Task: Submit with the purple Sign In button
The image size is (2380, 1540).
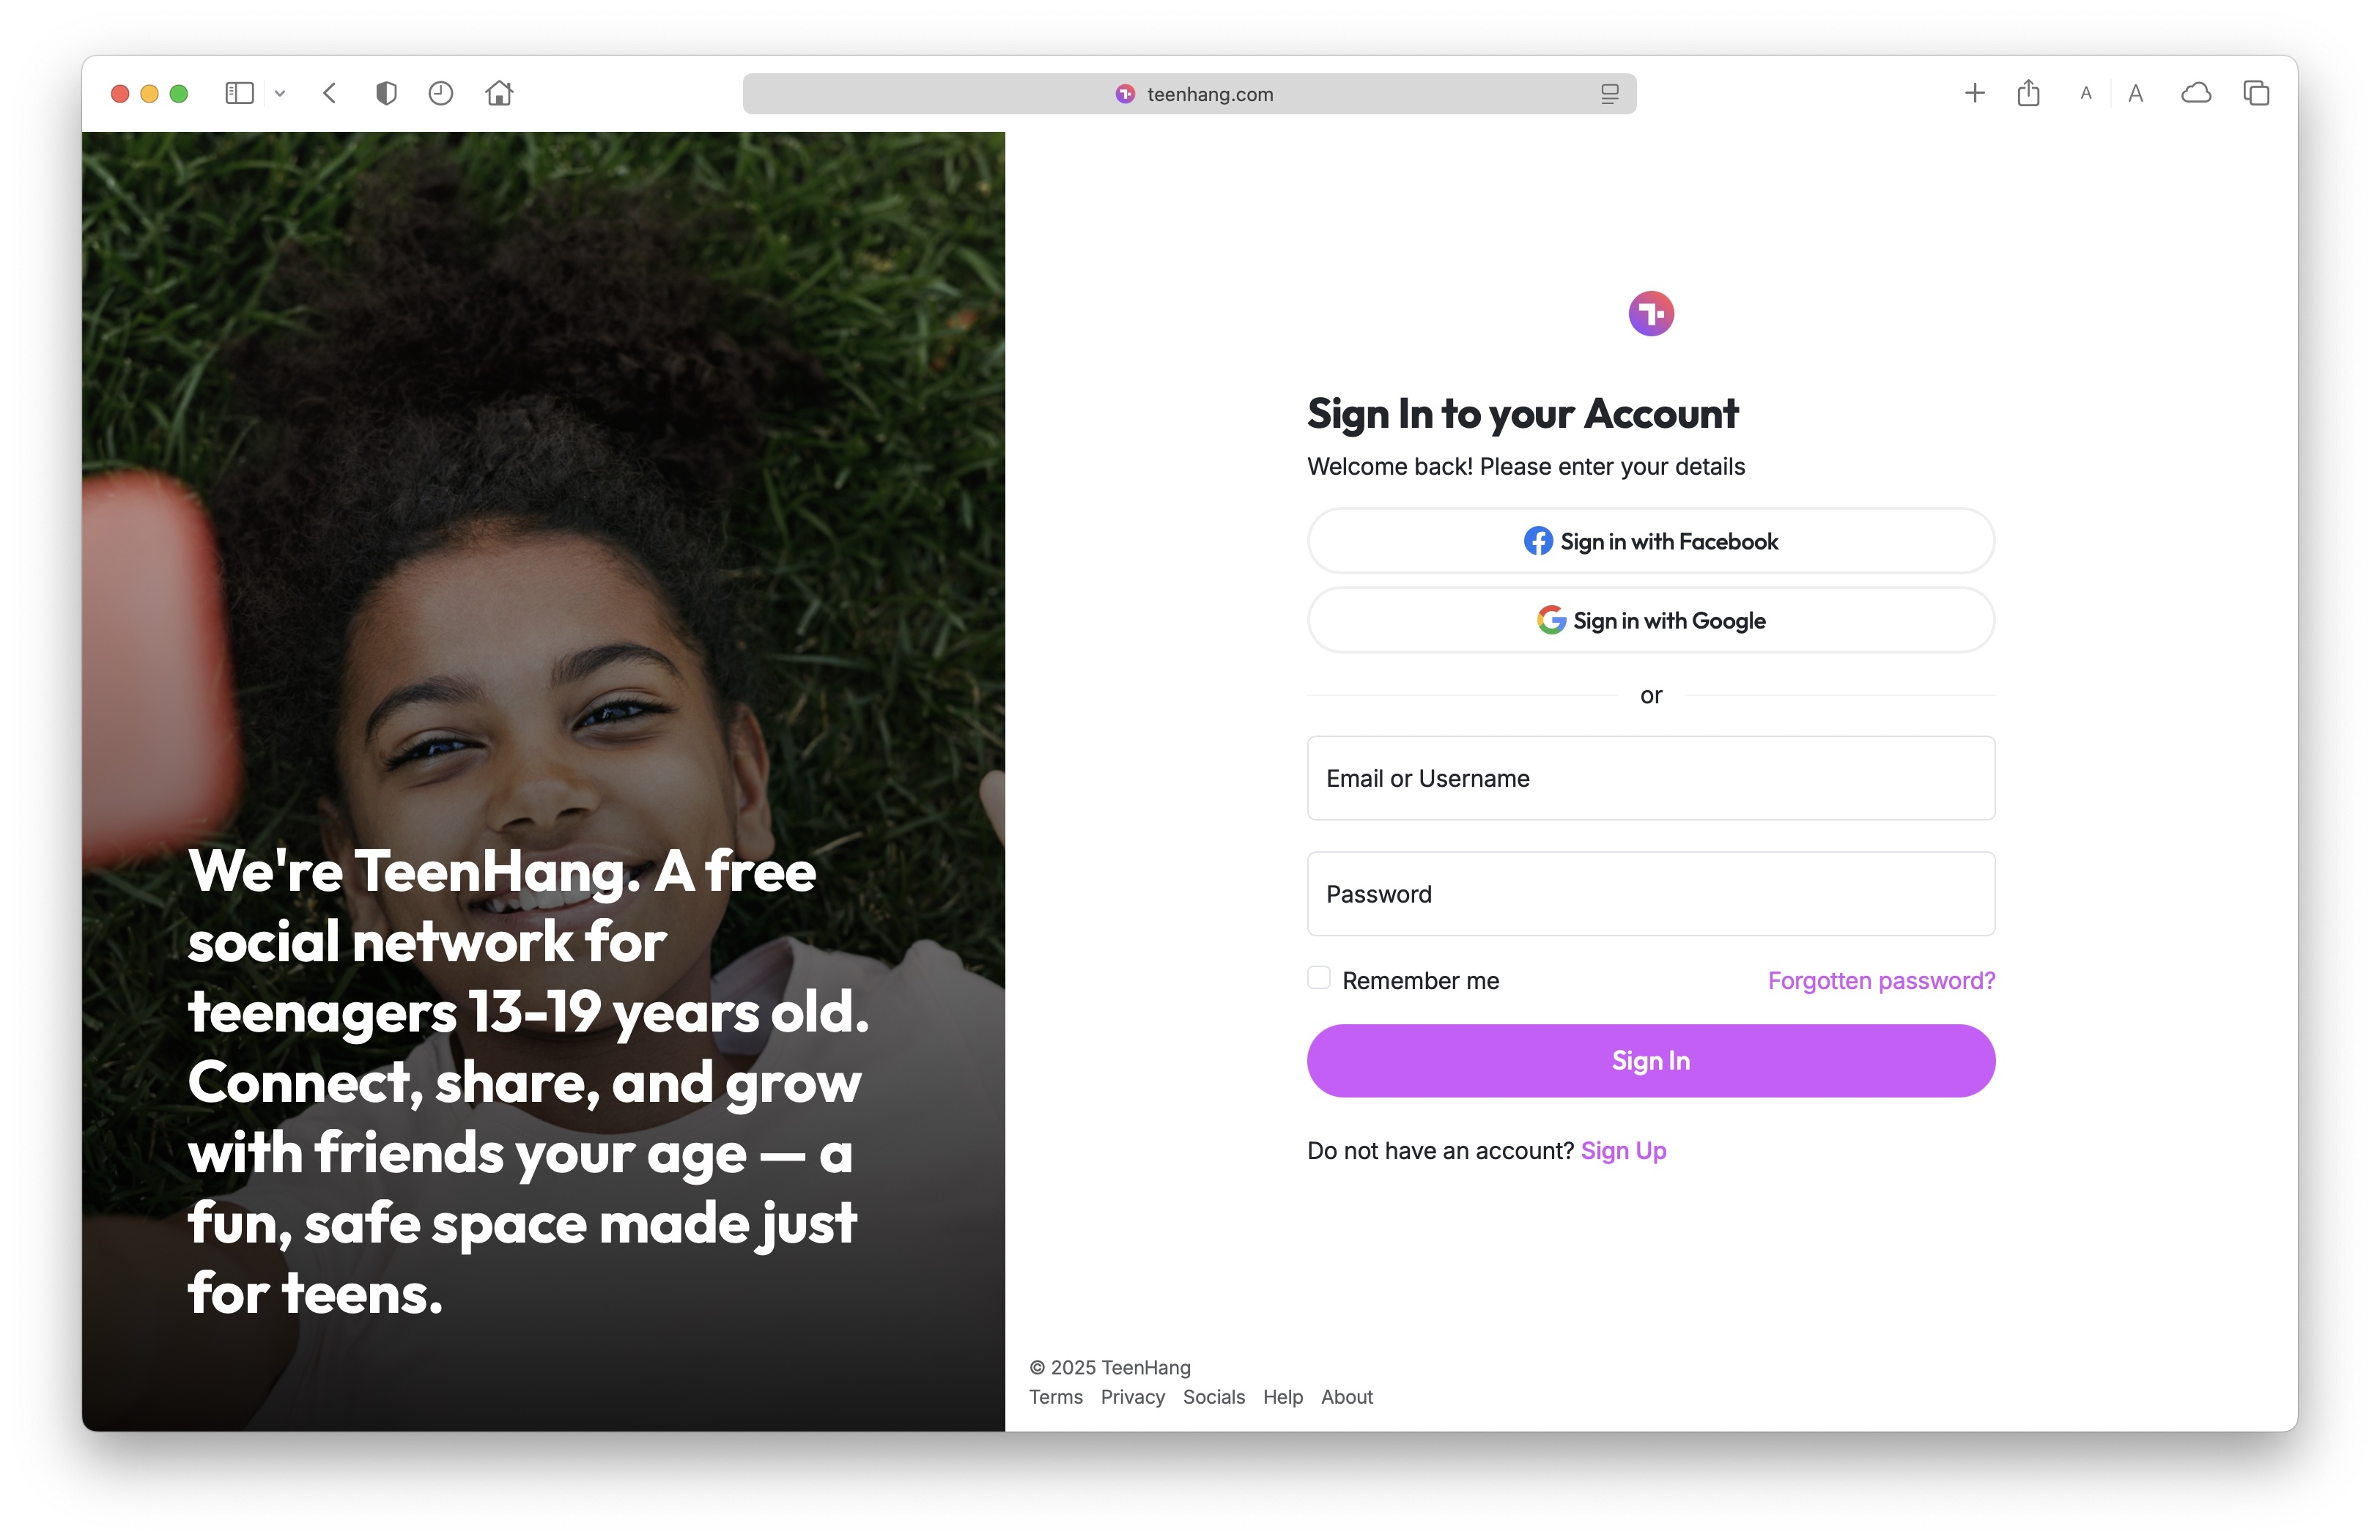Action: click(x=1651, y=1061)
